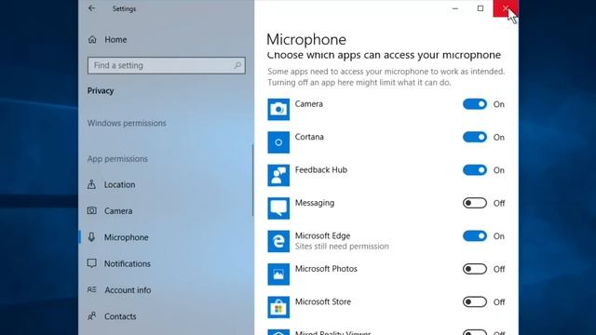Click the Messaging app icon
Viewport: 596px width, 335px height.
(278, 208)
